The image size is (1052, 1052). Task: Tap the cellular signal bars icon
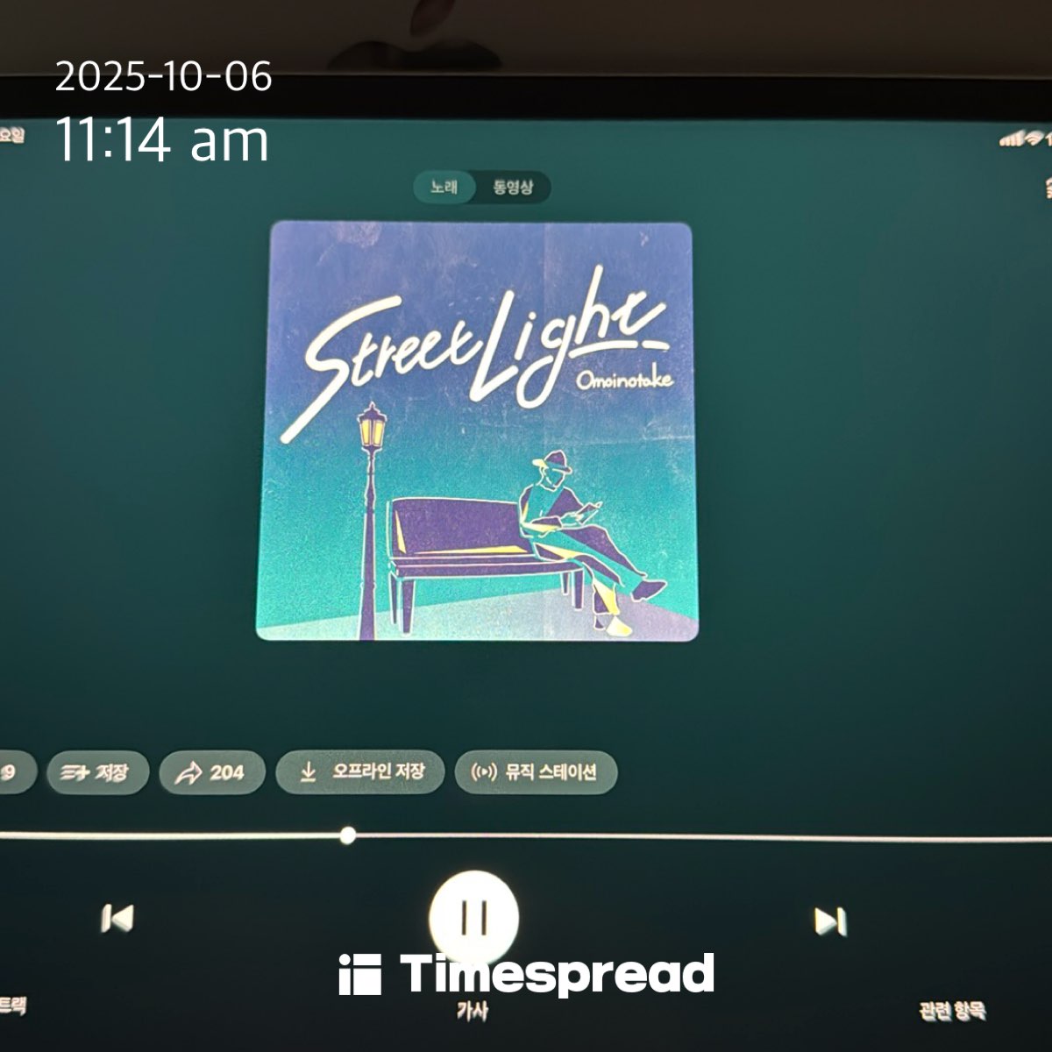tap(1011, 139)
